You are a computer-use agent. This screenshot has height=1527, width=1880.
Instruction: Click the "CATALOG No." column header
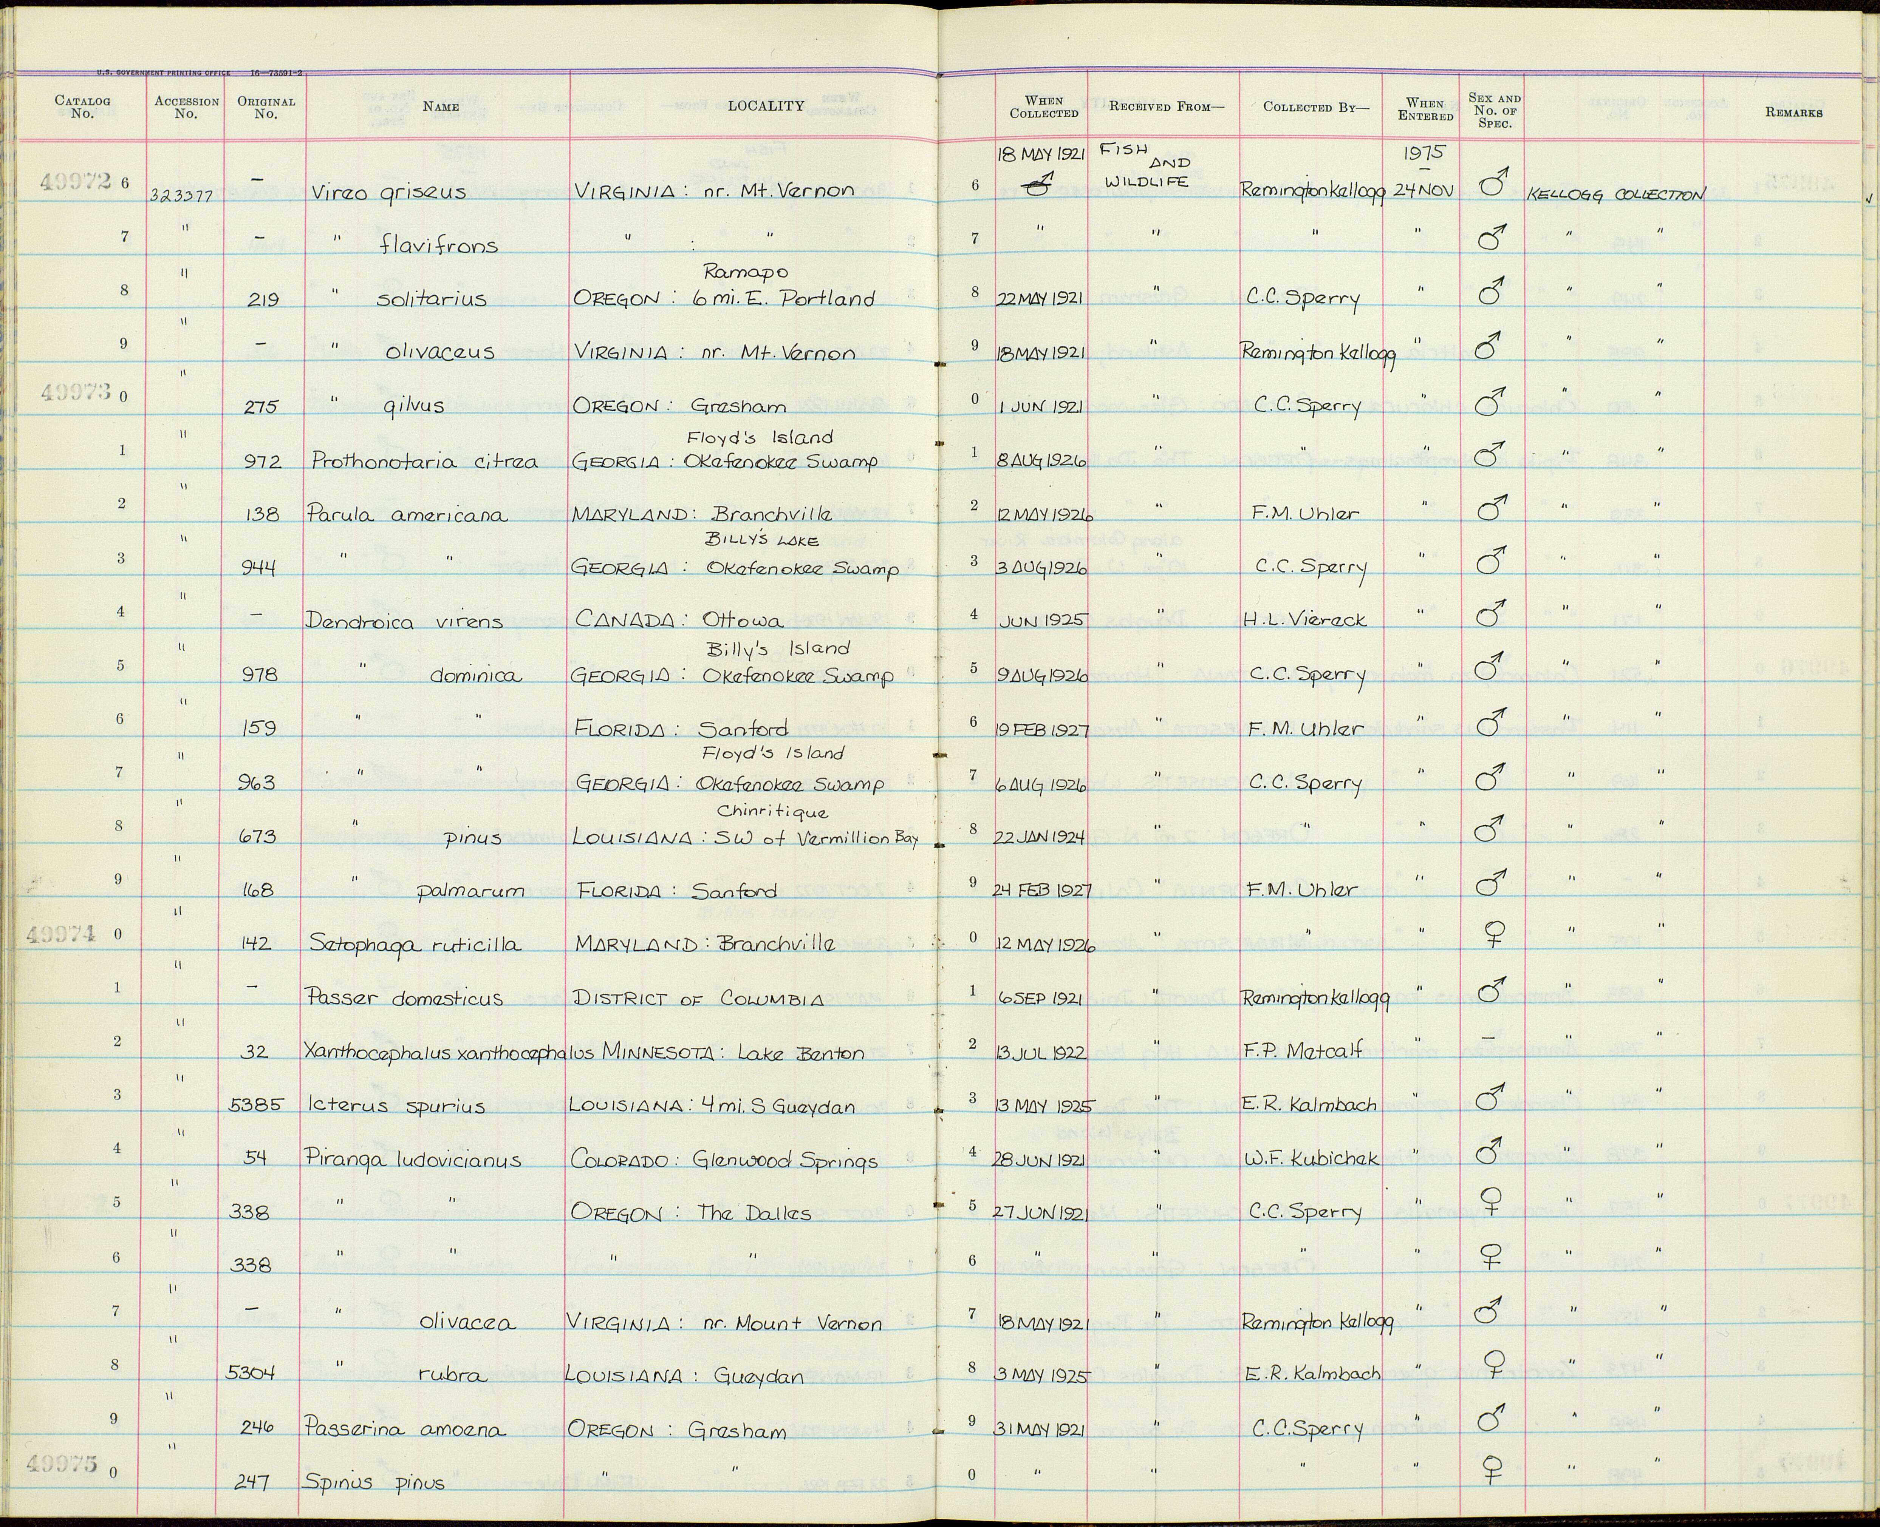[x=83, y=107]
